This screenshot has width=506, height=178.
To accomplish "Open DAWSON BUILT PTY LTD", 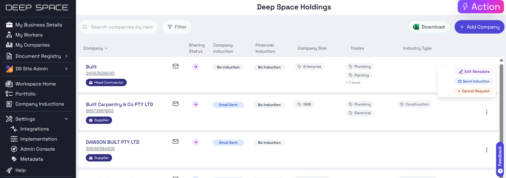I will (x=112, y=142).
